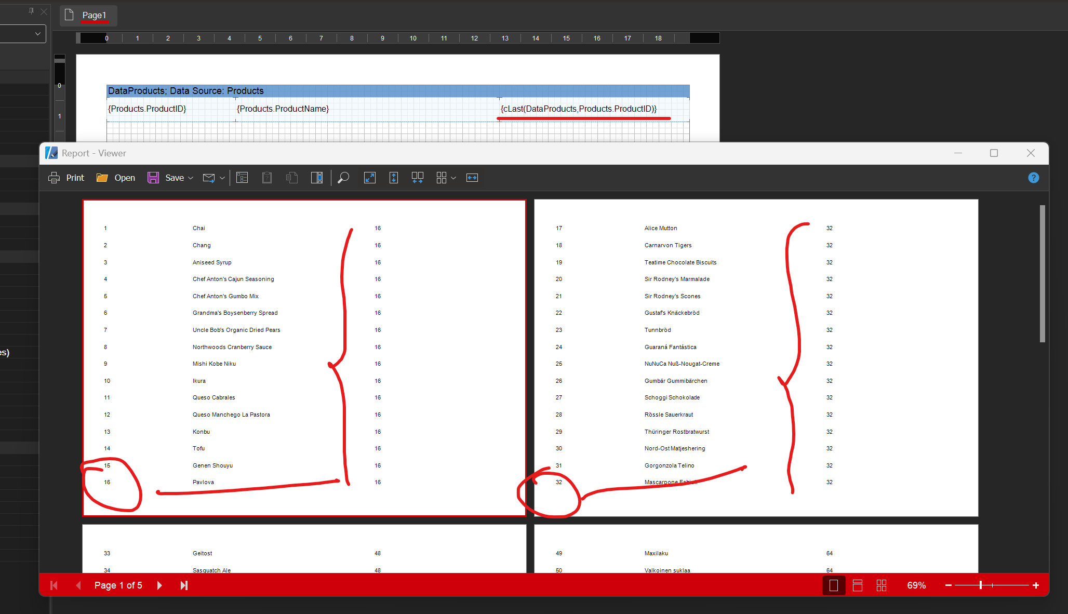This screenshot has width=1068, height=614.
Task: Maximize the Report Viewer window
Action: pos(994,153)
